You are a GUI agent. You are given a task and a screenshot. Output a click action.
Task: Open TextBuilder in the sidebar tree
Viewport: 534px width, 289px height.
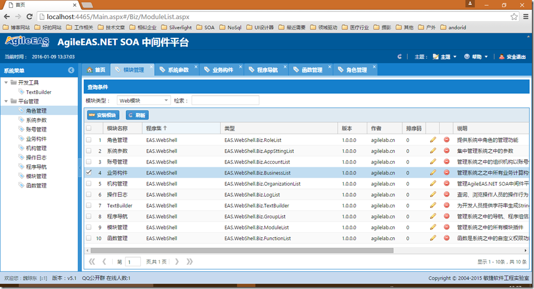[38, 92]
